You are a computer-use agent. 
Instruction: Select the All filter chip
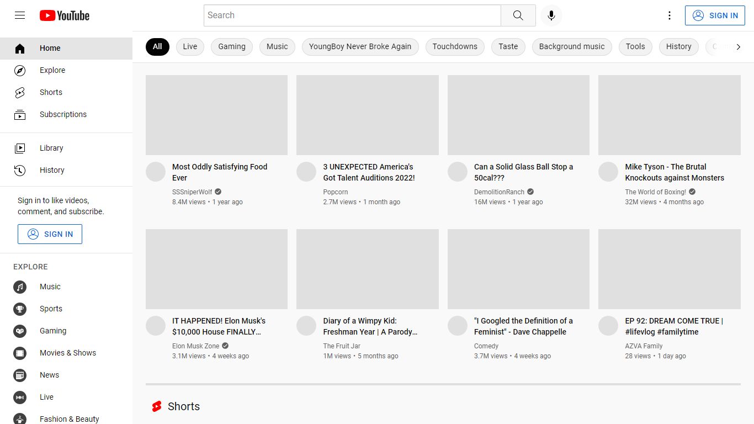pos(157,46)
